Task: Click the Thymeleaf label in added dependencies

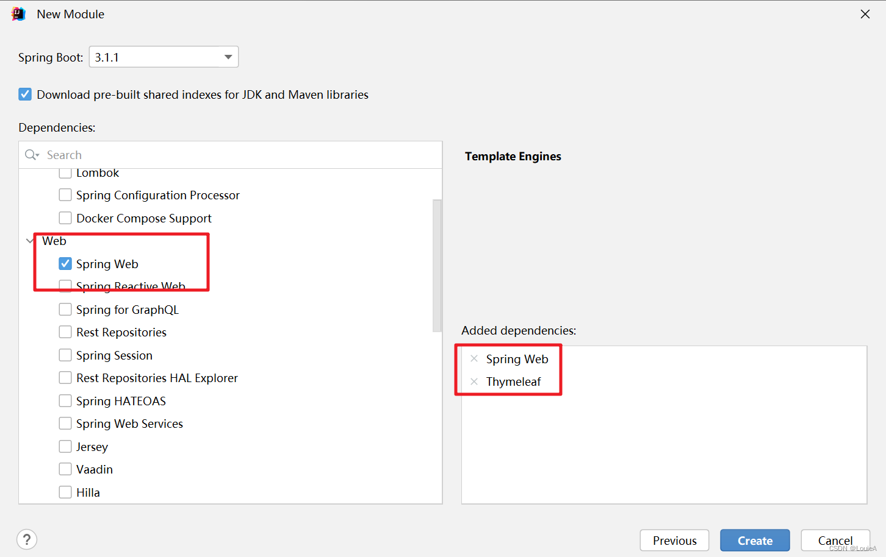Action: coord(513,381)
